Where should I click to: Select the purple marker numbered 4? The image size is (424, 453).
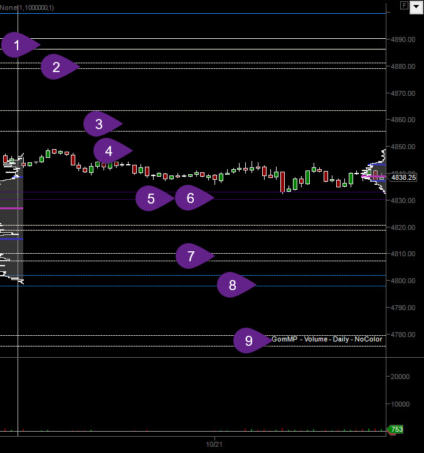(x=113, y=150)
